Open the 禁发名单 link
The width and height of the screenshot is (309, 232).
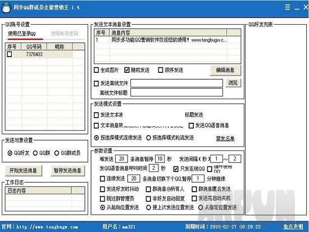[x=225, y=138]
